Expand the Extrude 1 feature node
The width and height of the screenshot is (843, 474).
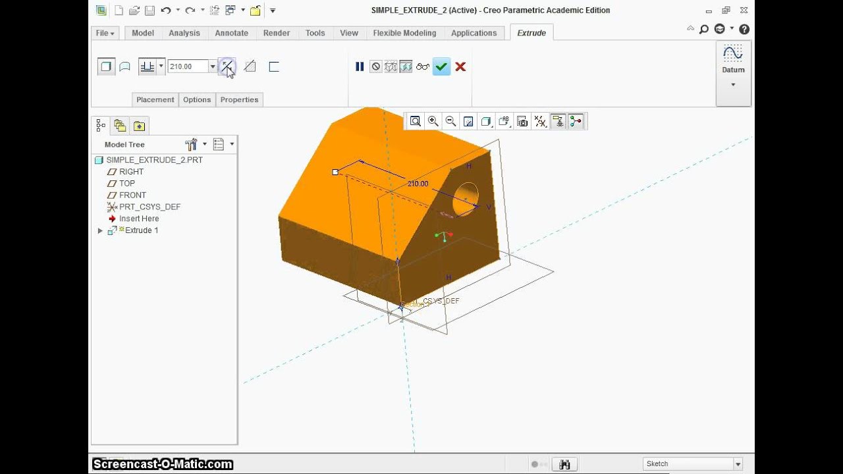[100, 230]
